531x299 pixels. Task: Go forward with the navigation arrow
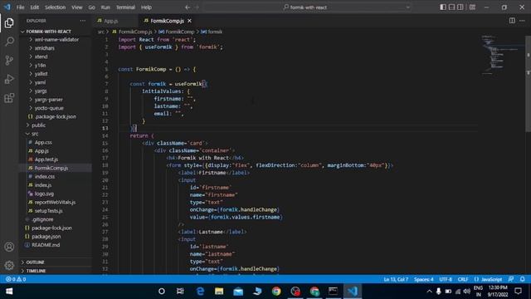(x=197, y=7)
